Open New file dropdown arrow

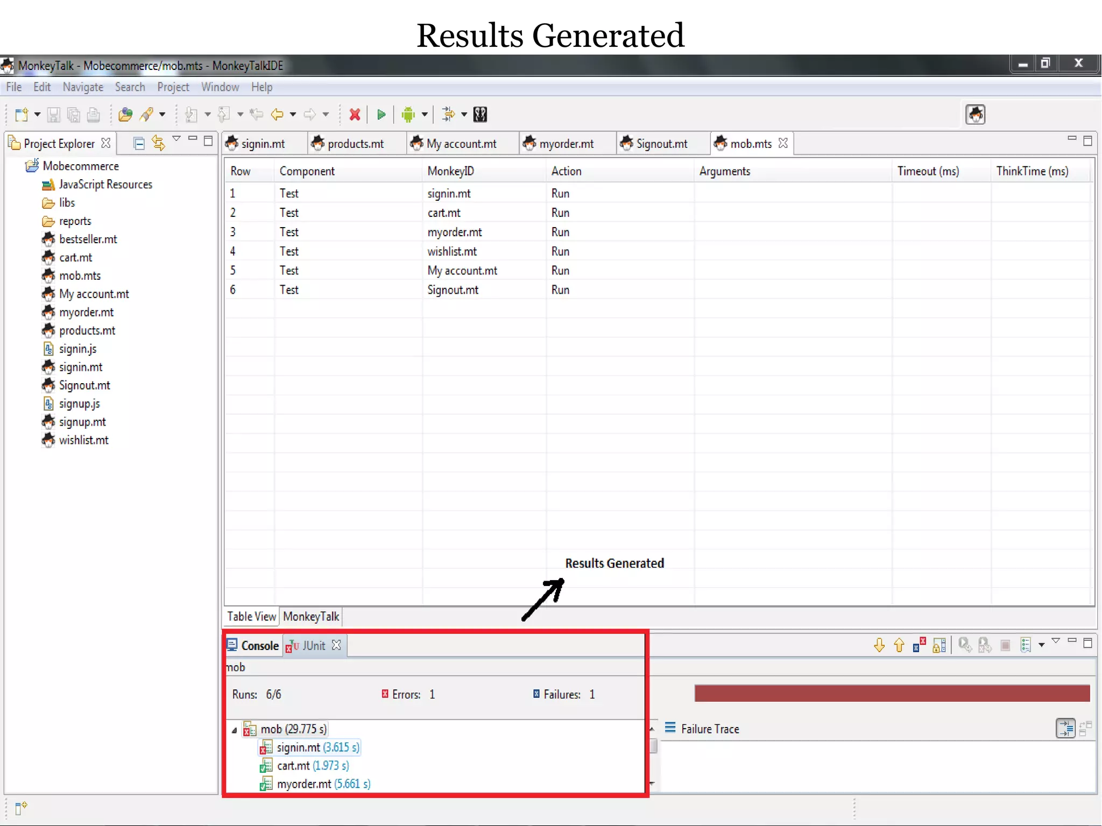(37, 115)
